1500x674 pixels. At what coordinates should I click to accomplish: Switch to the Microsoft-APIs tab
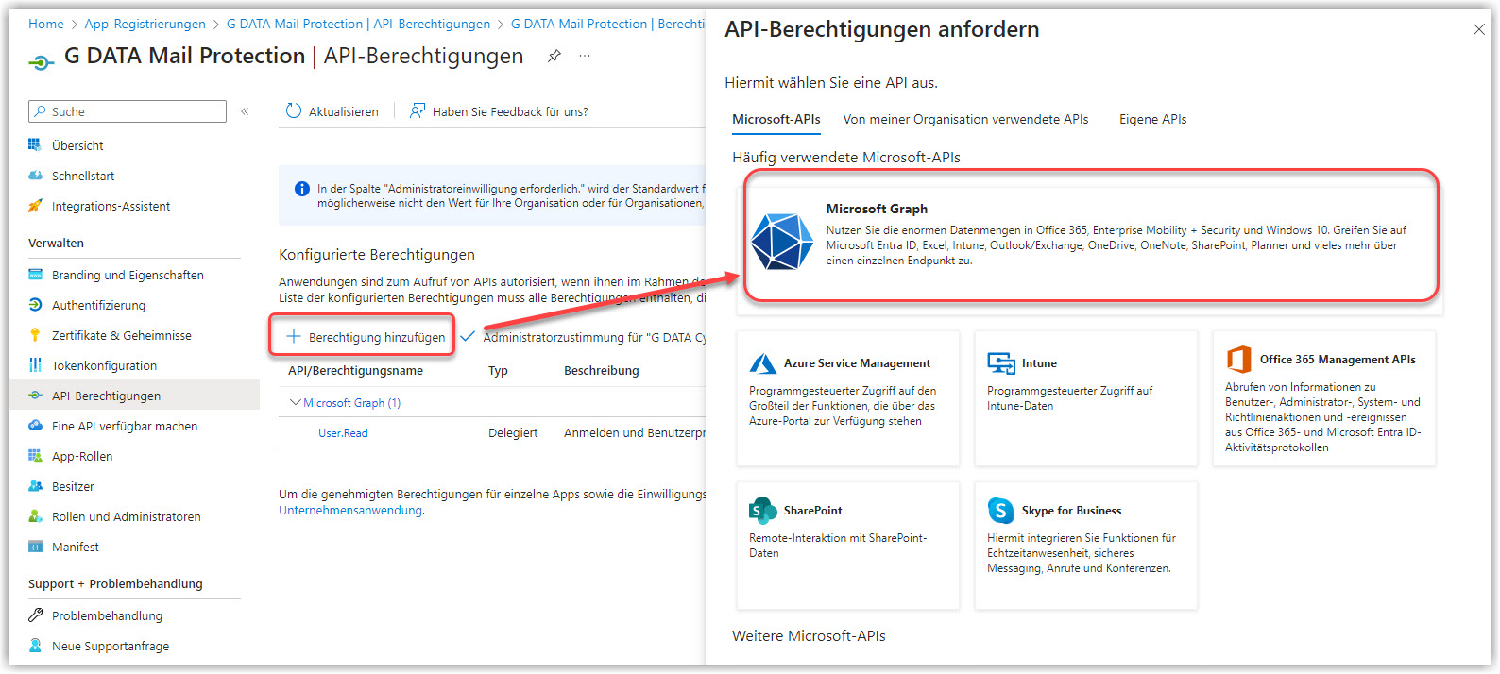coord(776,119)
